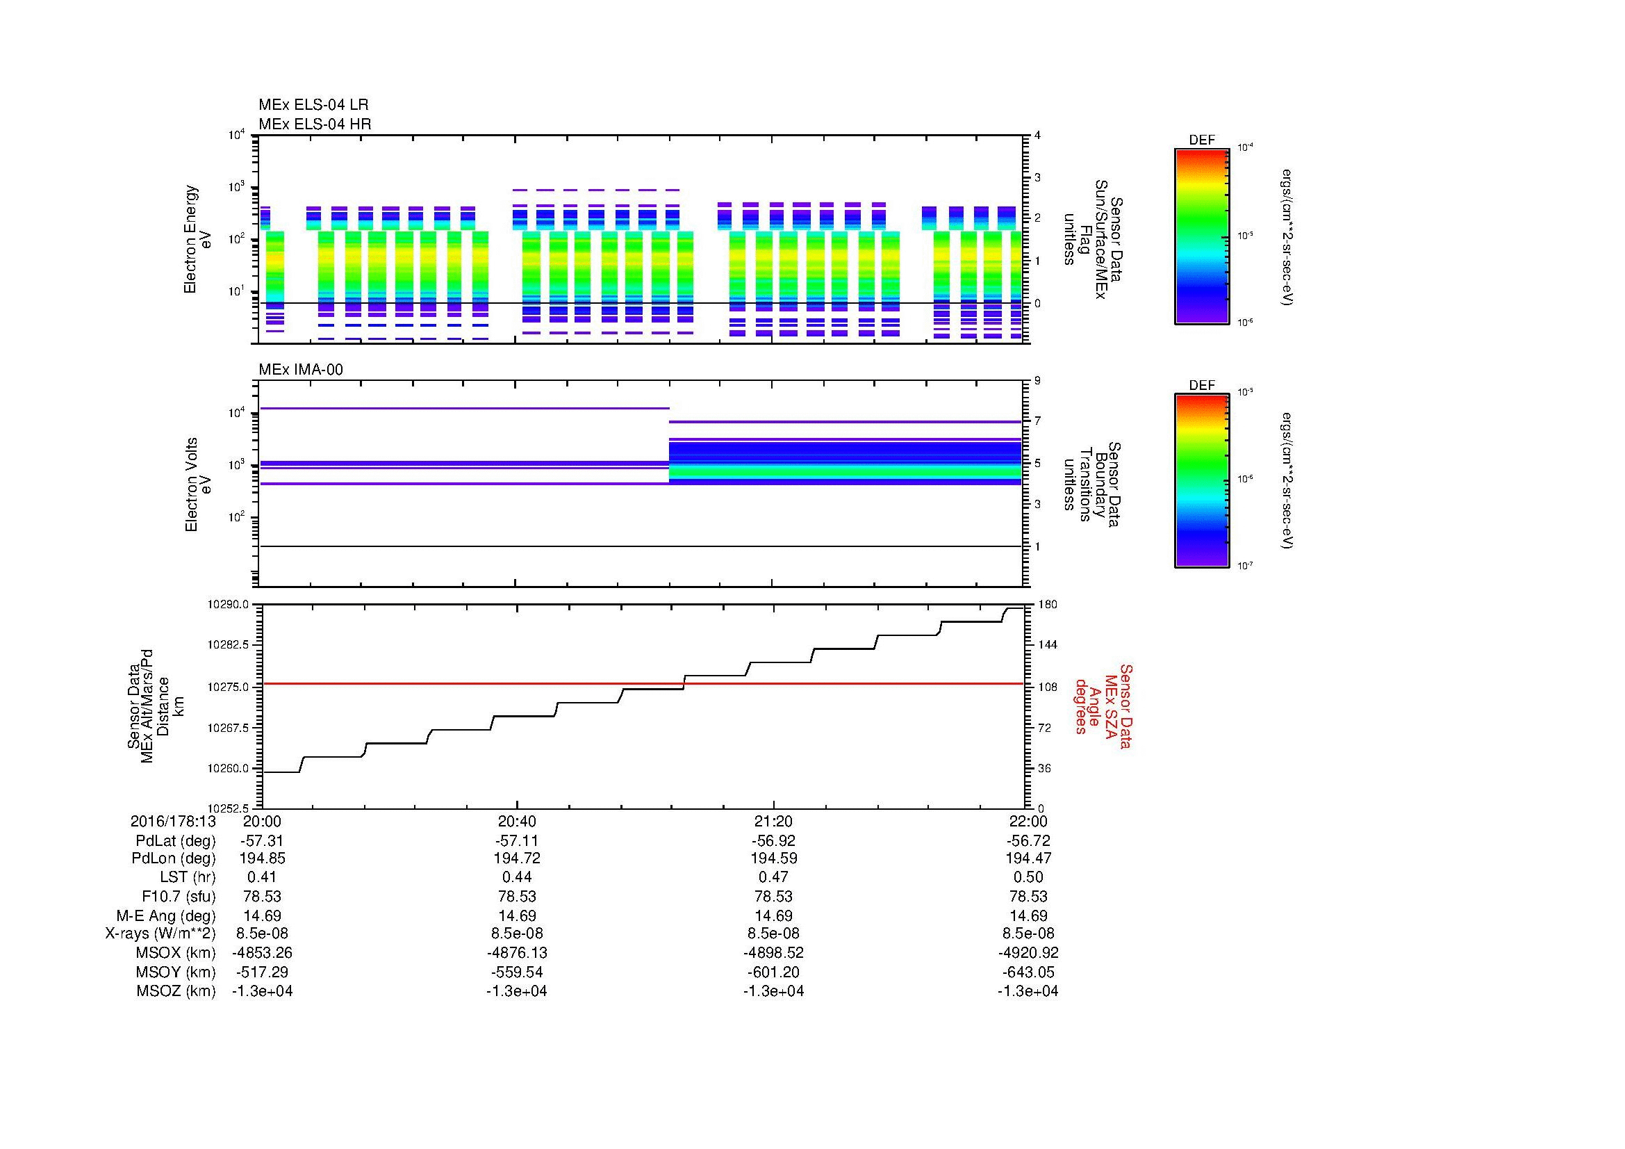Select the 'LST (hr)' row label
This screenshot has width=1625, height=1149.
(188, 877)
